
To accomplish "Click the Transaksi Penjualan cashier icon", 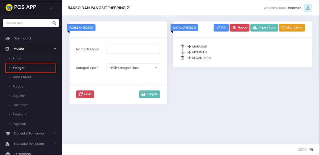I will tap(8, 144).
